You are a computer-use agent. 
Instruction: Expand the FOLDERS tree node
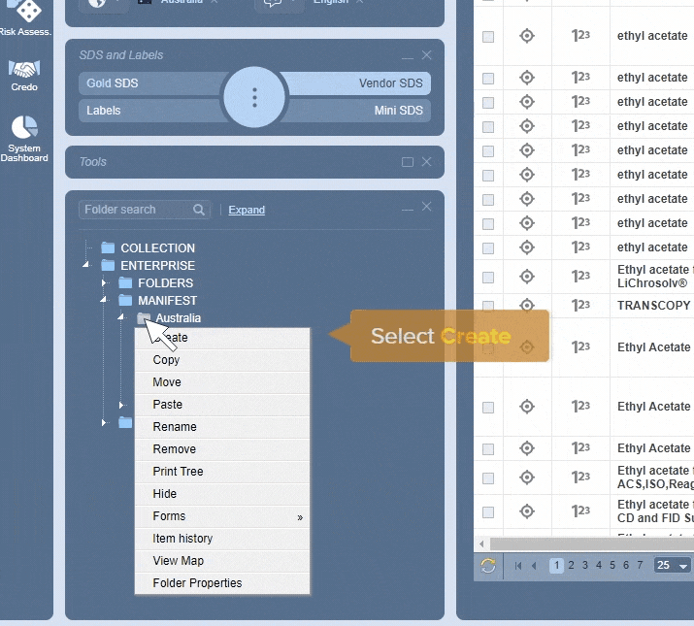coord(104,283)
